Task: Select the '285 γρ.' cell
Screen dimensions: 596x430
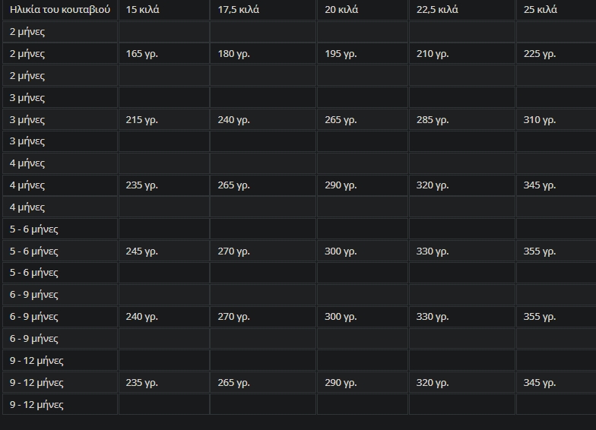Action: tap(462, 120)
